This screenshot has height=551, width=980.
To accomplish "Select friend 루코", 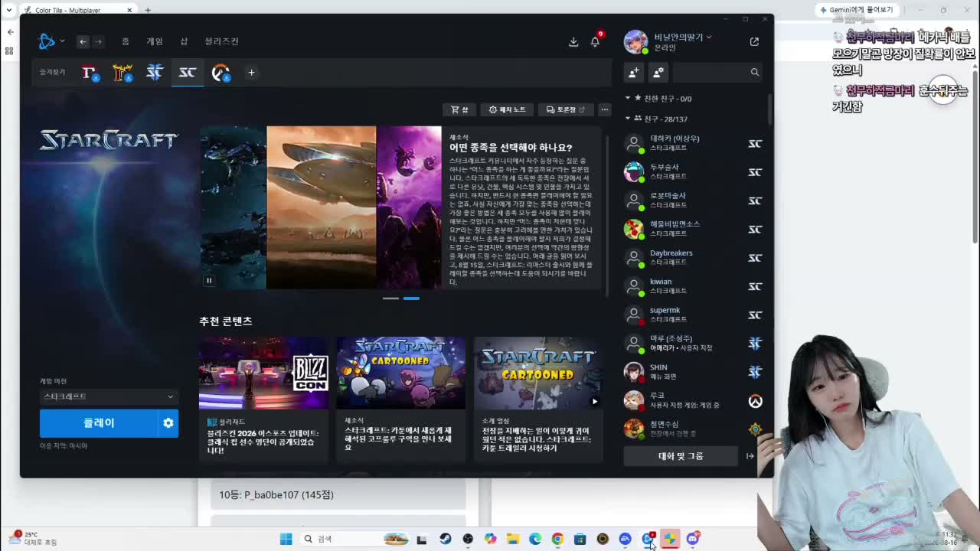I will pos(693,400).
